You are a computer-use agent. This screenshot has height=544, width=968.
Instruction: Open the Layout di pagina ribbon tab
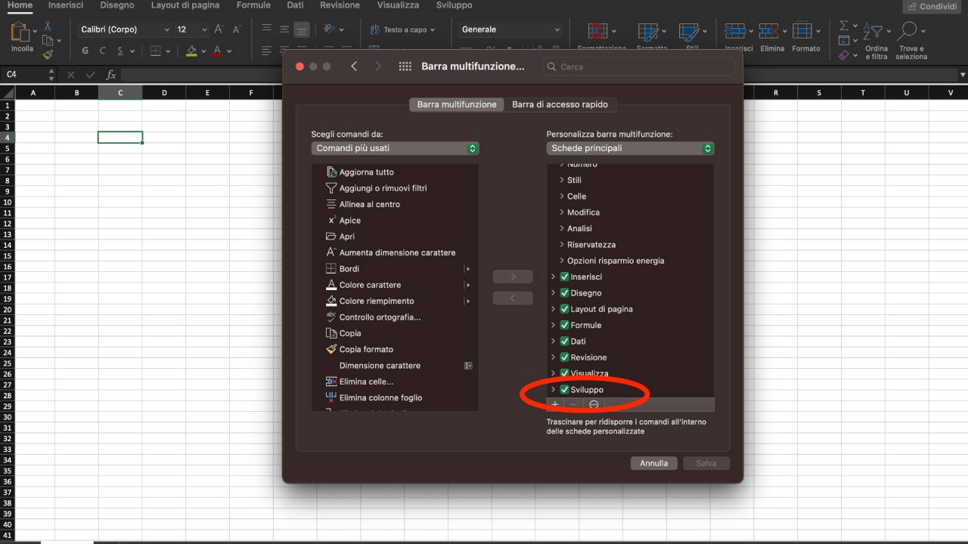click(x=185, y=5)
